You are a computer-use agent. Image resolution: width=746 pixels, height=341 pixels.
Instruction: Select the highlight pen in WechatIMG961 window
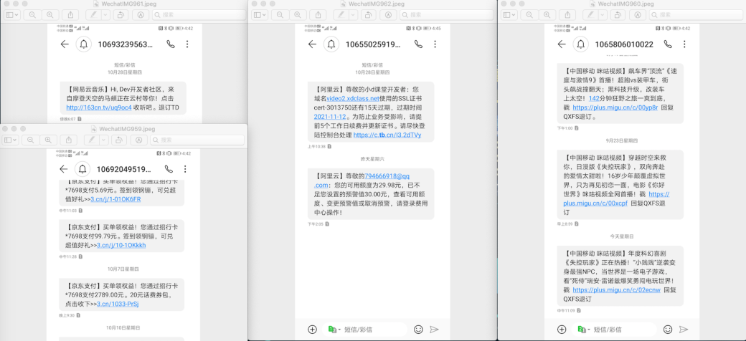[94, 15]
